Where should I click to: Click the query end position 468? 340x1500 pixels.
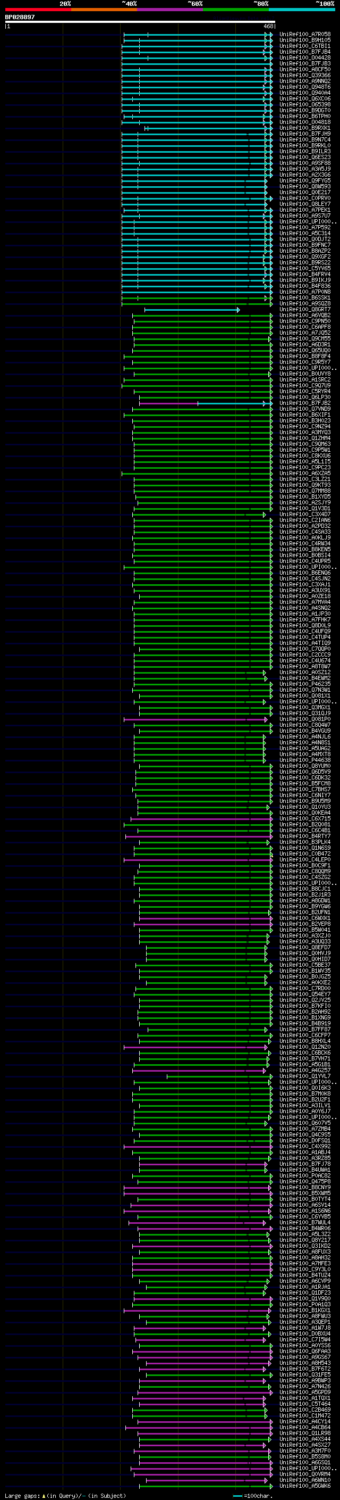point(268,26)
